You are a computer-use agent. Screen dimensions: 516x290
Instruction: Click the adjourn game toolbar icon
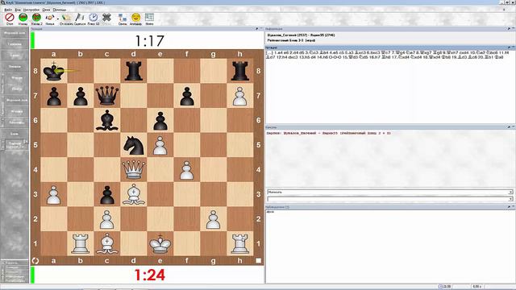(x=66, y=18)
